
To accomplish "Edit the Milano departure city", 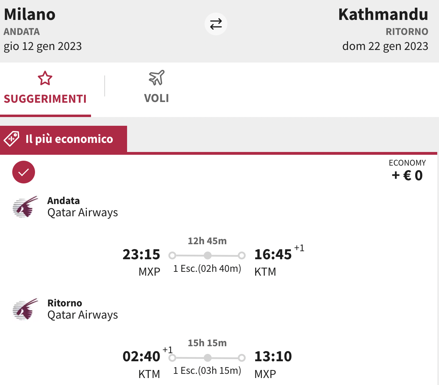I will coord(30,15).
